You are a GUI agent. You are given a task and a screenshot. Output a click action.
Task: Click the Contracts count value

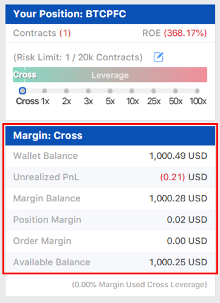[x=65, y=33]
